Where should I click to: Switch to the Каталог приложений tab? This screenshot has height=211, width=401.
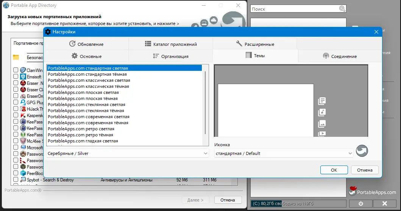(x=171, y=44)
